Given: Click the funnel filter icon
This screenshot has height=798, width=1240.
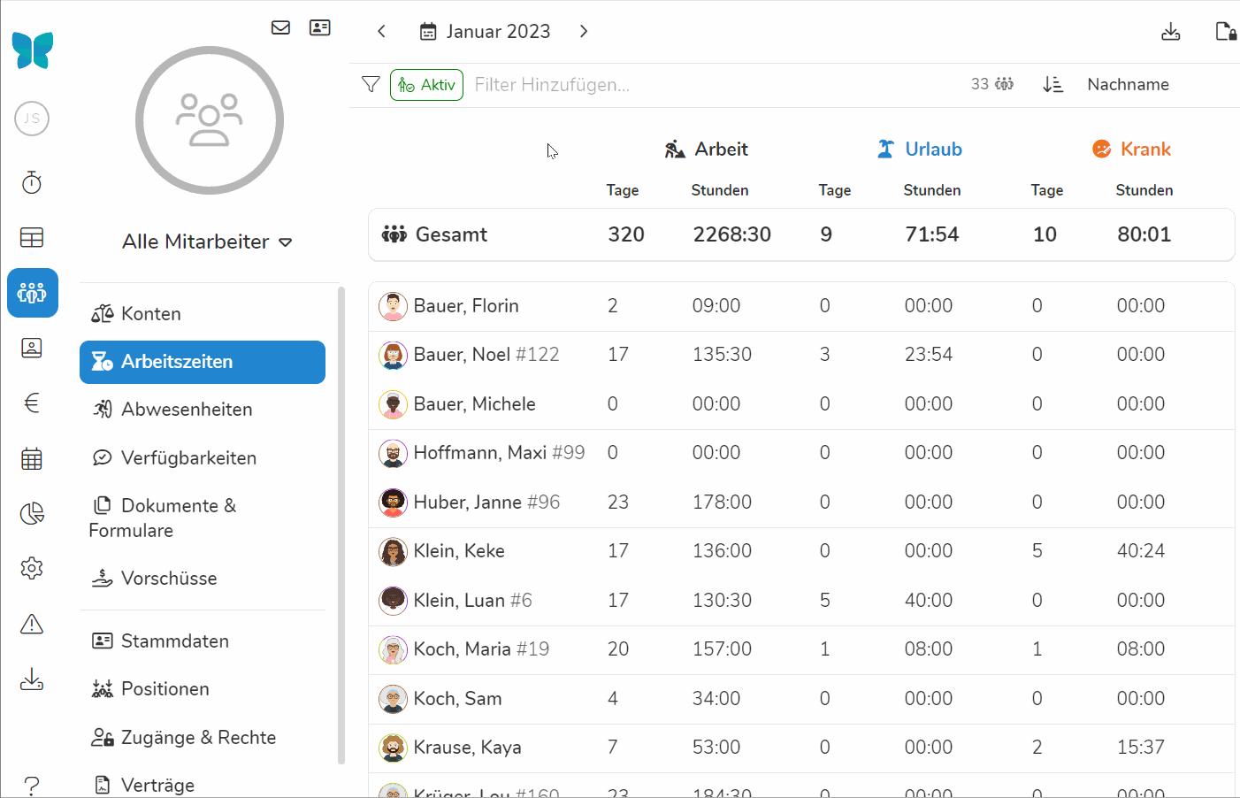Looking at the screenshot, I should tap(371, 84).
